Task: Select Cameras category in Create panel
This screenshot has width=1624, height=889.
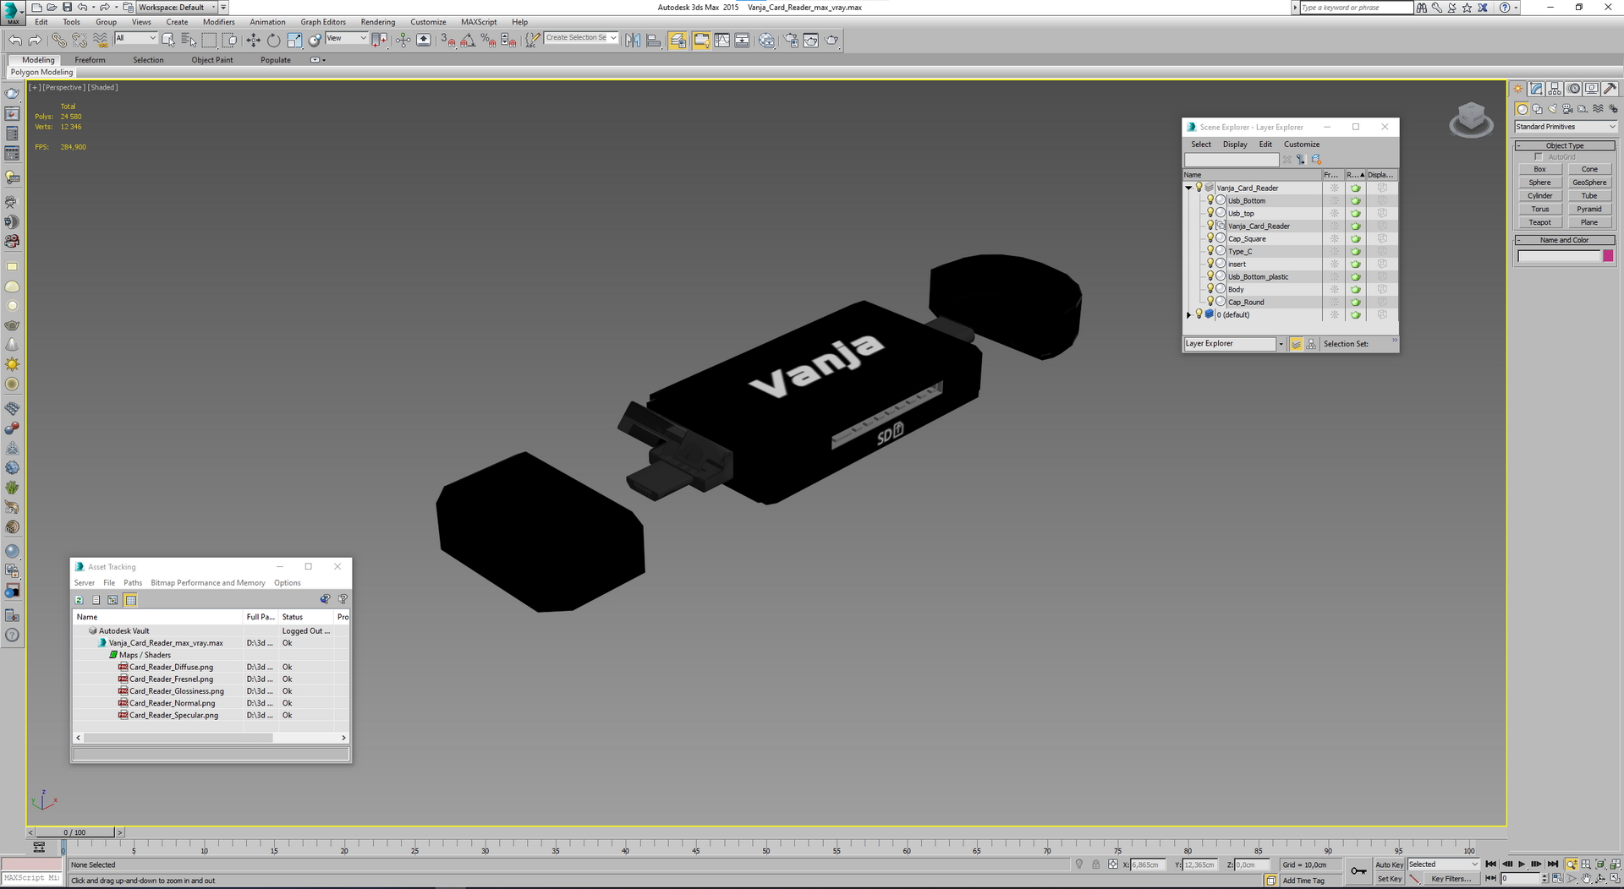Action: point(1567,109)
